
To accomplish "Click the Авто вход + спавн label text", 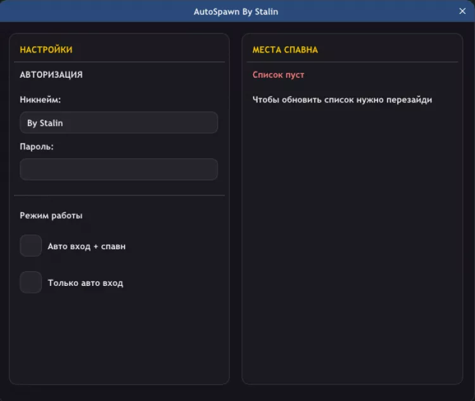I will 87,247.
